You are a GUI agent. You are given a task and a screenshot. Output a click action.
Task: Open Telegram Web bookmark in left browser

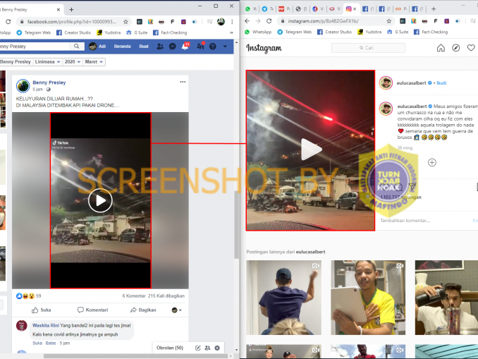34,32
